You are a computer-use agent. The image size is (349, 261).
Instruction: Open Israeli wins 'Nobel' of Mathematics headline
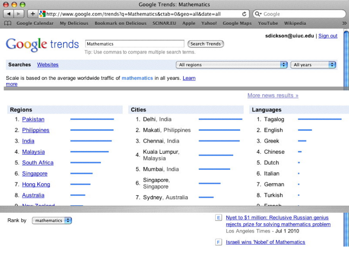(265, 242)
